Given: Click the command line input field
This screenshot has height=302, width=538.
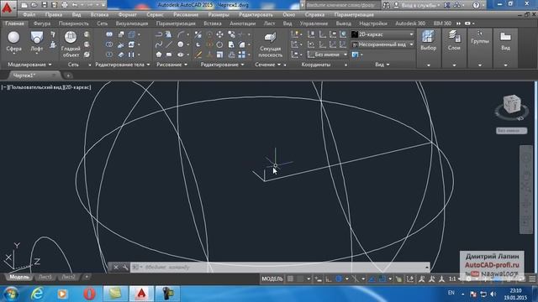Looking at the screenshot, I should click(x=280, y=267).
